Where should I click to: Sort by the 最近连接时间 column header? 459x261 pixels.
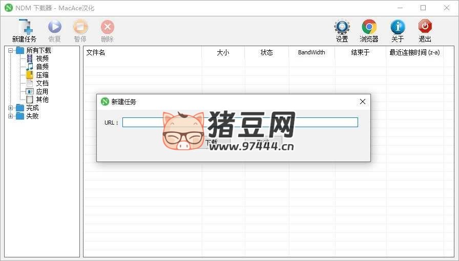414,52
